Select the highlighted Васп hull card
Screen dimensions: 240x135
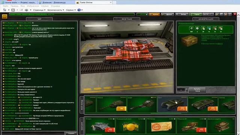(x=172, y=105)
